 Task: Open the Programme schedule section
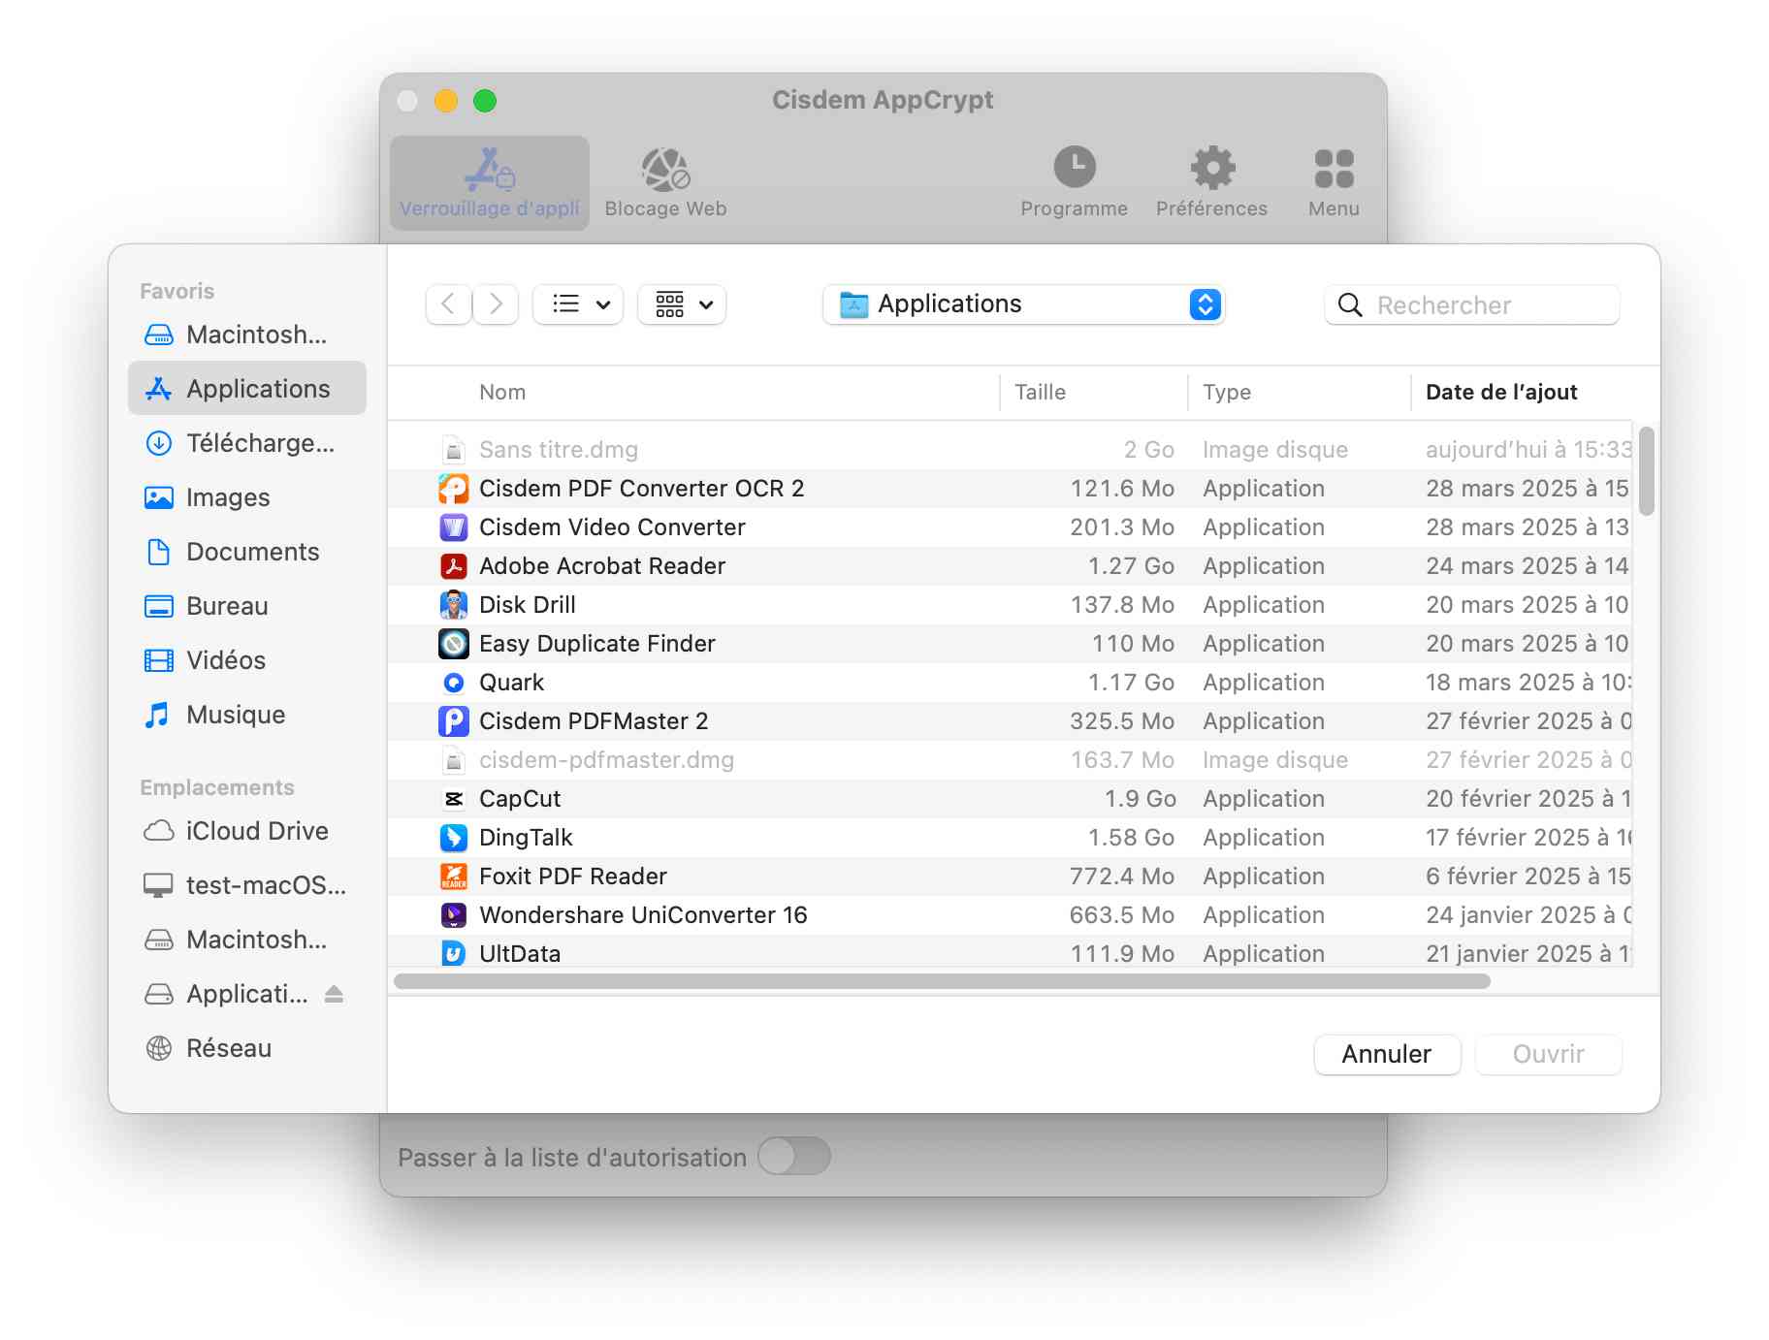(1074, 183)
